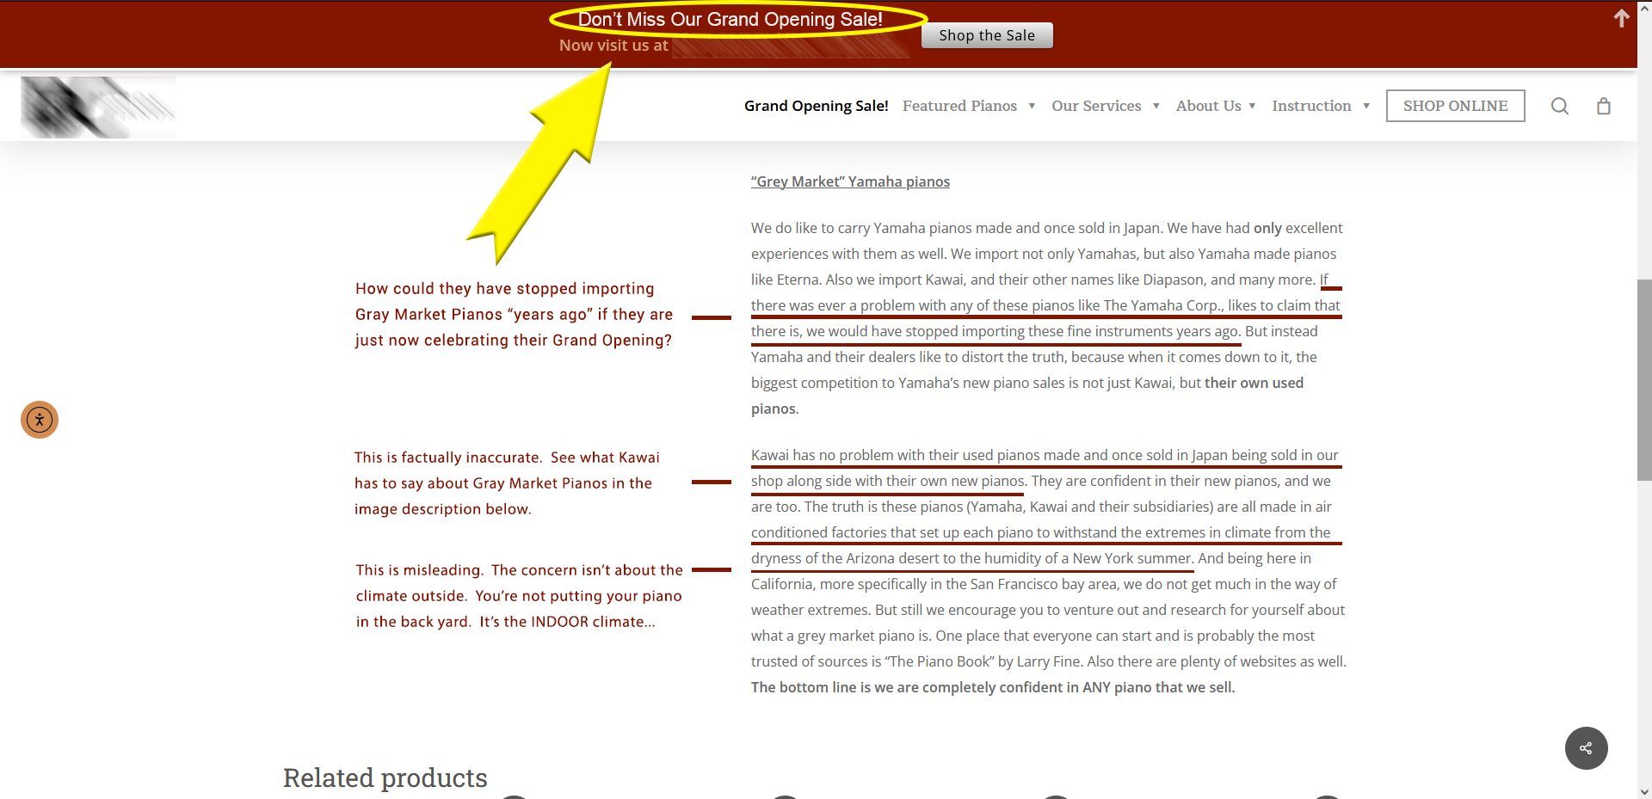Viewport: 1652px width, 799px height.
Task: Open the accessibility options icon
Action: pyautogui.click(x=40, y=420)
